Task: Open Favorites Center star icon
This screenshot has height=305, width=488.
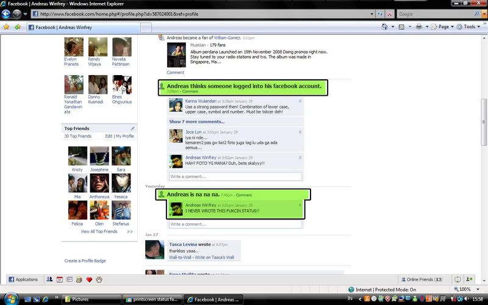Action: 6,27
